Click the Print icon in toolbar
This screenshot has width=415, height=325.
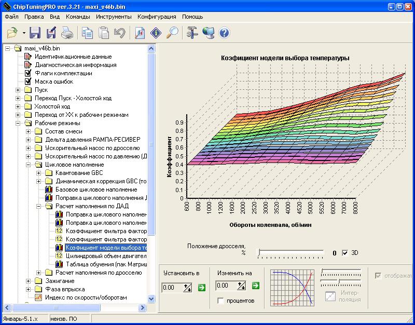point(67,34)
